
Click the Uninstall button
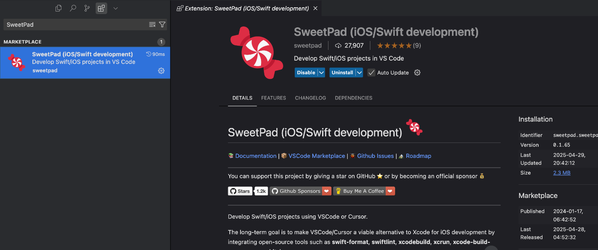(x=342, y=73)
